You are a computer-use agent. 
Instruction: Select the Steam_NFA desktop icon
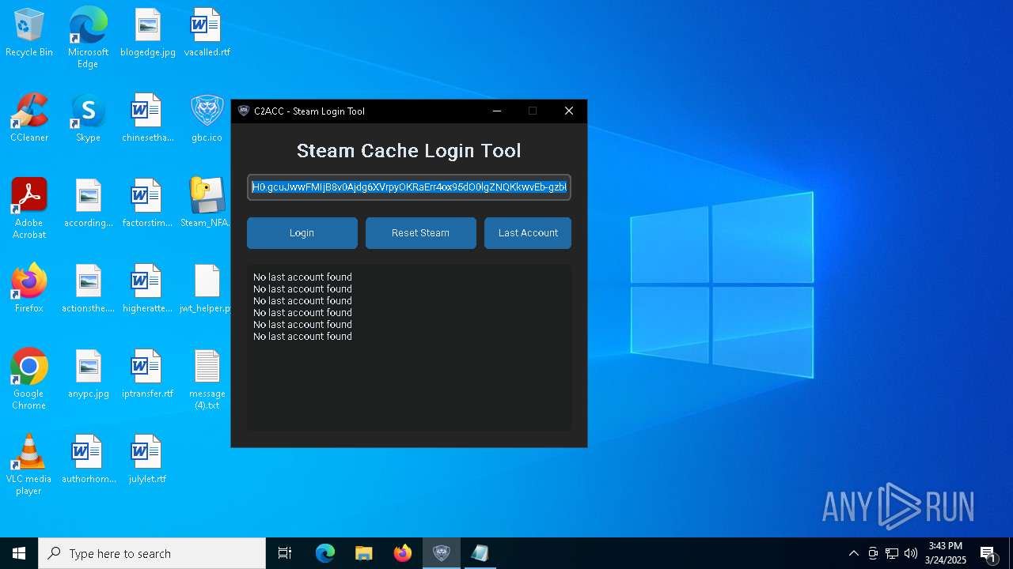pyautogui.click(x=207, y=204)
